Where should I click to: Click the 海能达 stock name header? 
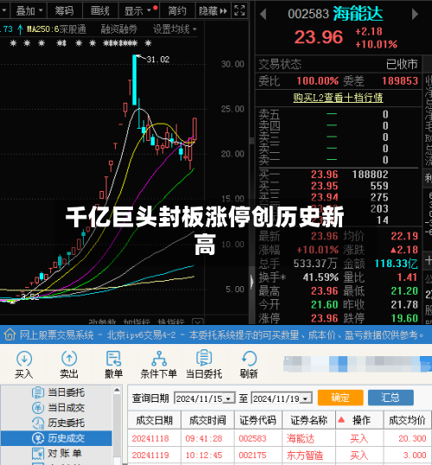(358, 14)
